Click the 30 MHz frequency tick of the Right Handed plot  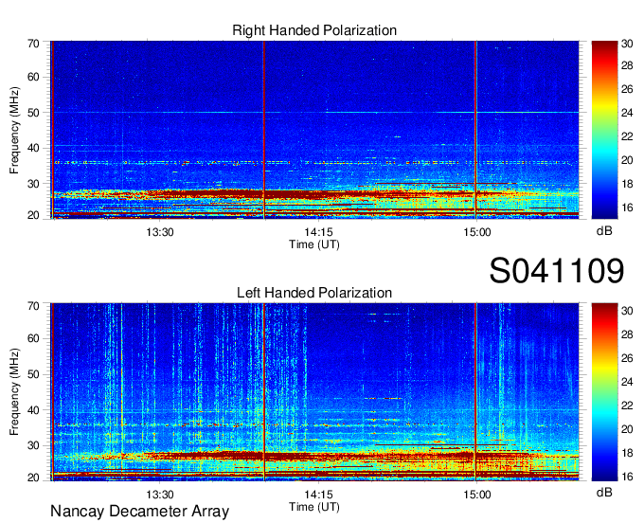[x=33, y=184]
